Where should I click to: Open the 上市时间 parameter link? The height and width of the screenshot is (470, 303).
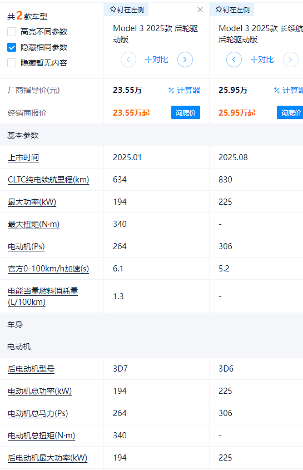23,157
